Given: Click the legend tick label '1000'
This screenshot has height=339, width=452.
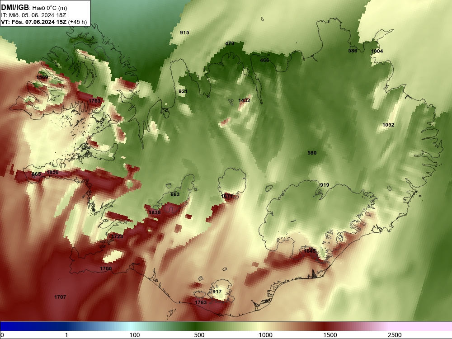Looking at the screenshot, I should [265, 335].
